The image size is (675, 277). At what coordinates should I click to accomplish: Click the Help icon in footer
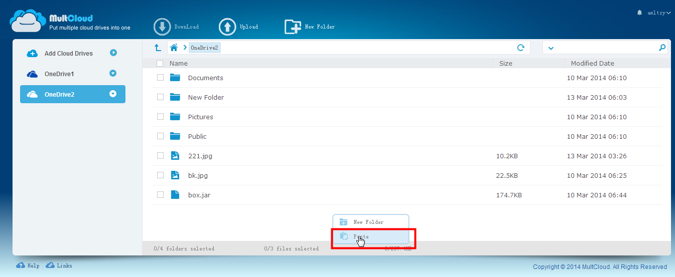pyautogui.click(x=21, y=265)
